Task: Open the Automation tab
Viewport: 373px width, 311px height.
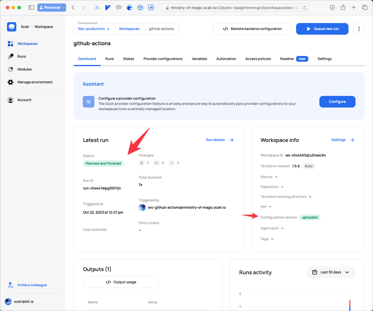Action: coord(226,59)
